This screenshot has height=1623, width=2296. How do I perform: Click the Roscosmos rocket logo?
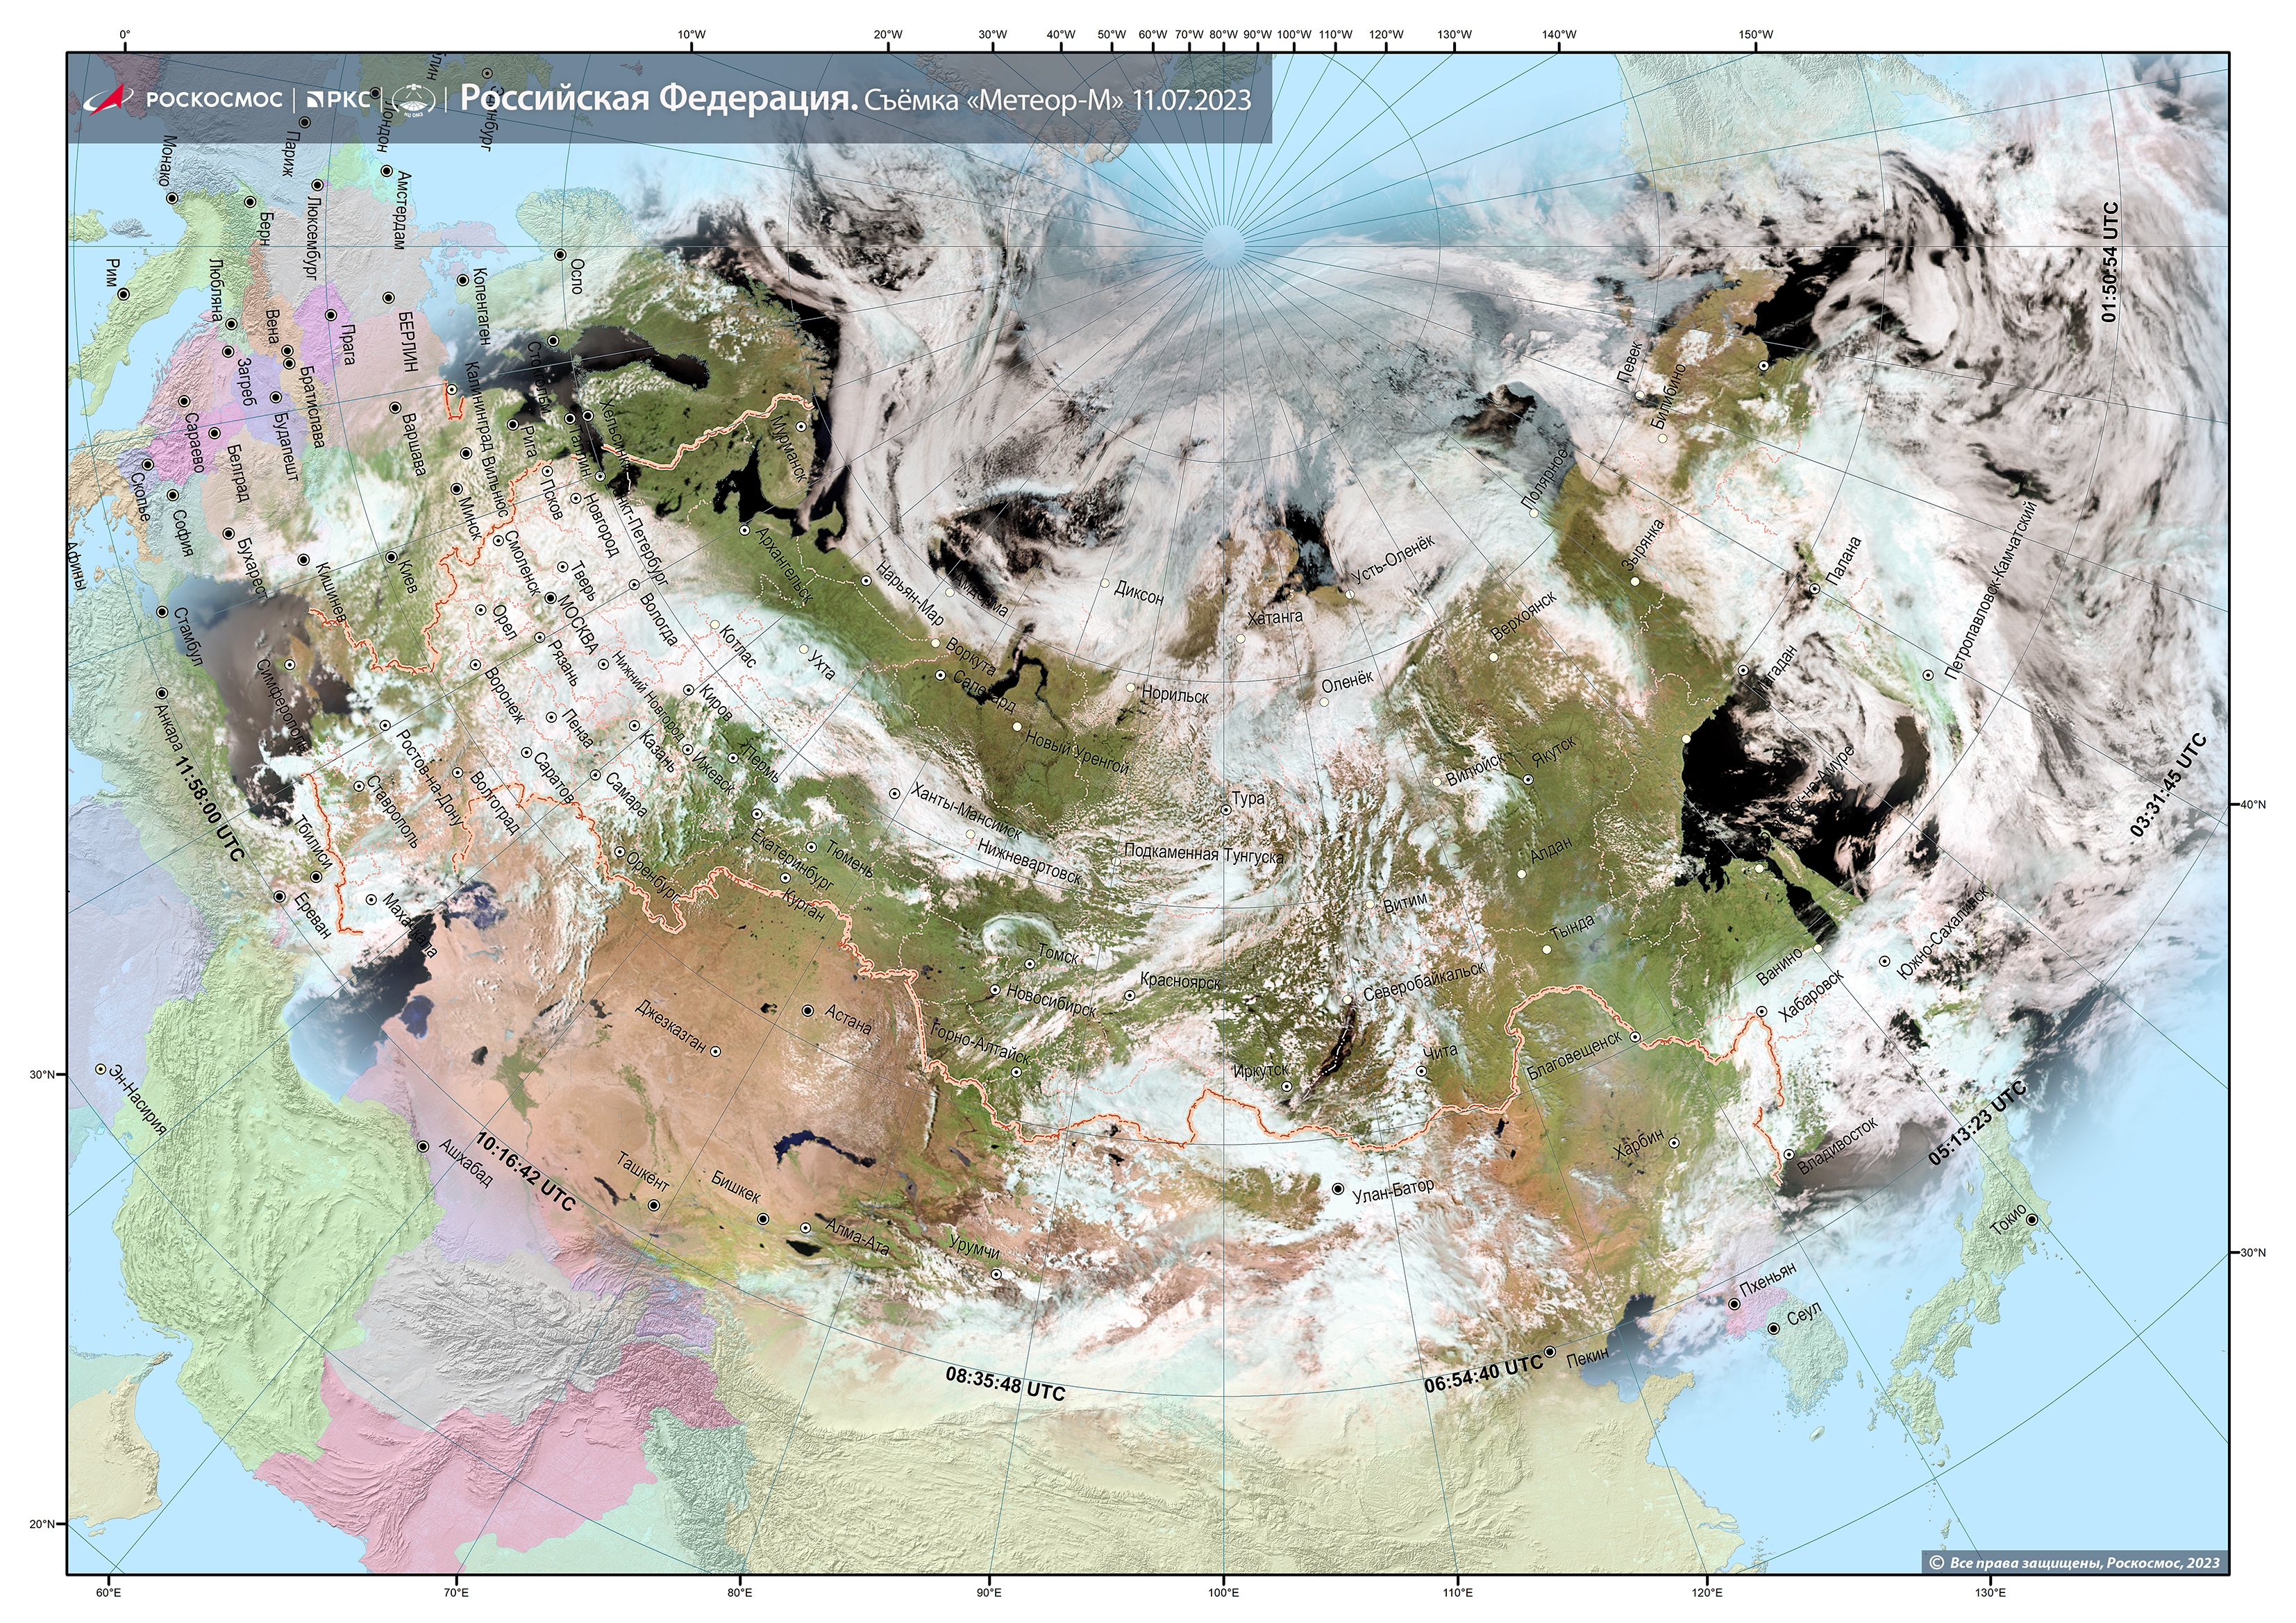108,99
